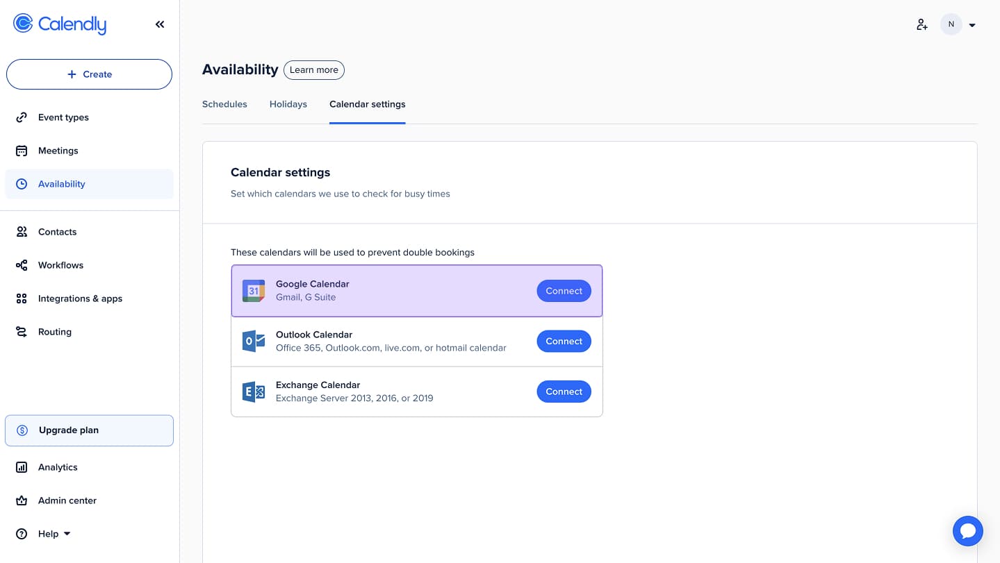Select Availability in sidebar
Viewport: 1000px width, 563px height.
coord(89,184)
